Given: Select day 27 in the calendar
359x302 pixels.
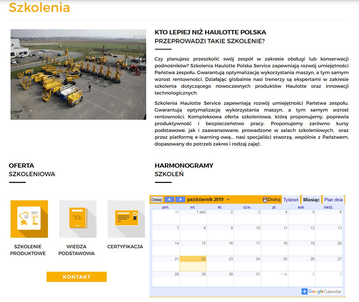Looking at the screenshot, I should 329,264.
